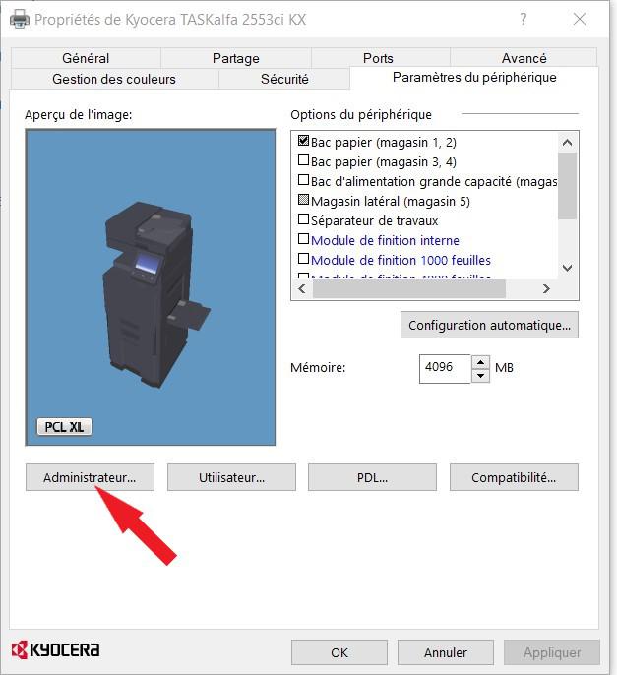
Task: Increase memory with the up arrow
Action: [480, 362]
